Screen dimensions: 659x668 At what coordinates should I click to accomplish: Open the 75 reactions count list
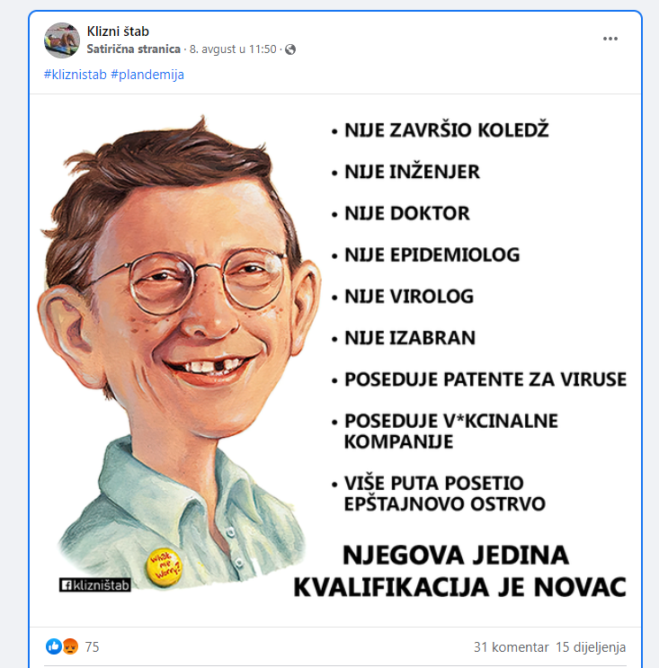[92, 647]
